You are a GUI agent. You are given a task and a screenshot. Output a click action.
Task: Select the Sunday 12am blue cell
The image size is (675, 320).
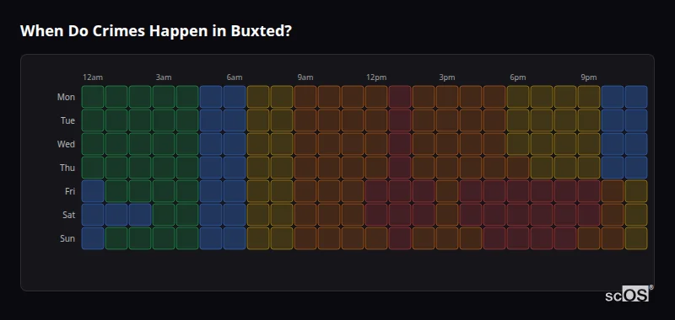(x=93, y=238)
